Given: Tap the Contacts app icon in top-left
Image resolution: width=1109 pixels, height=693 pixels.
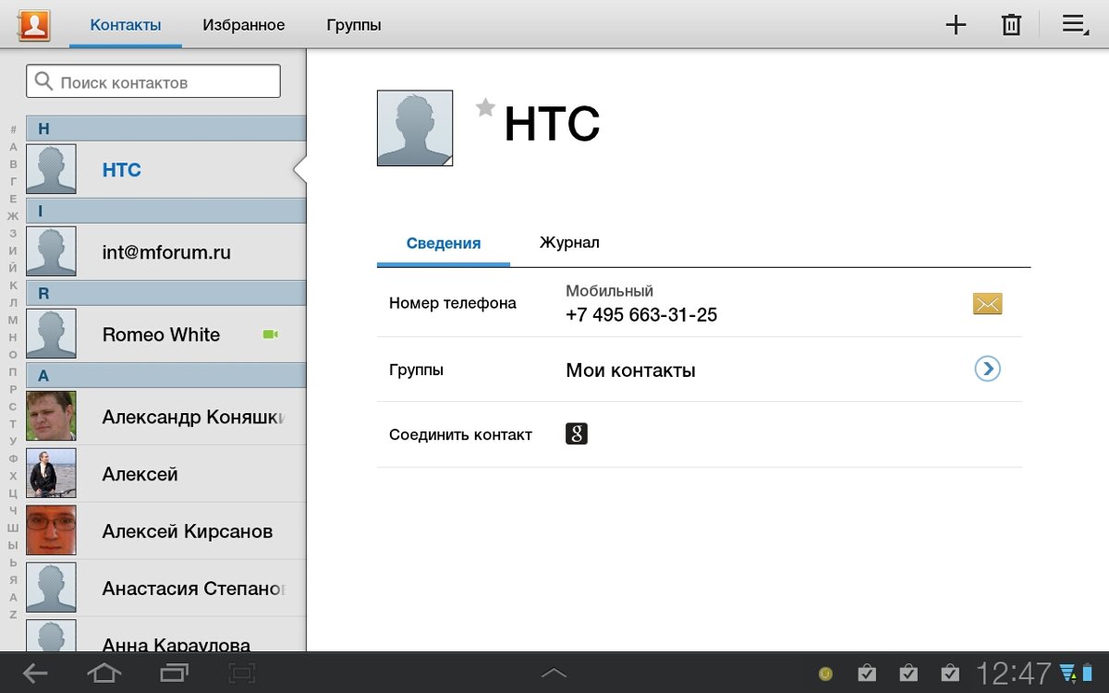Looking at the screenshot, I should tap(33, 25).
